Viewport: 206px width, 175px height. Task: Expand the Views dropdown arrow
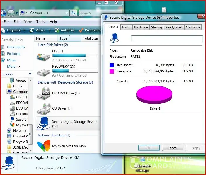tap(50, 30)
